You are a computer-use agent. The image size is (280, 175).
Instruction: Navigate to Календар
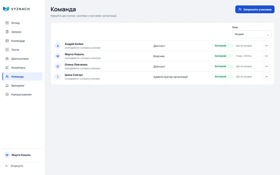point(23,41)
